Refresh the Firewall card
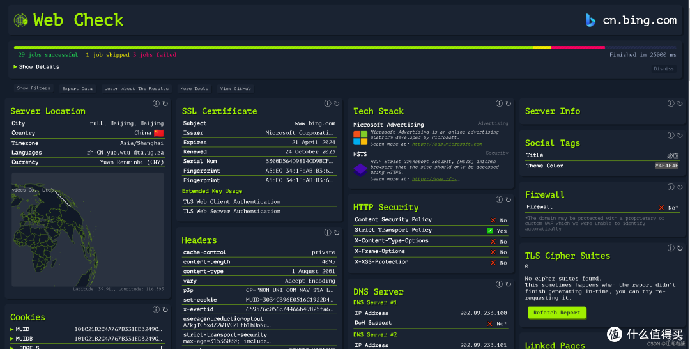Image resolution: width=690 pixels, height=349 pixels. click(x=680, y=187)
